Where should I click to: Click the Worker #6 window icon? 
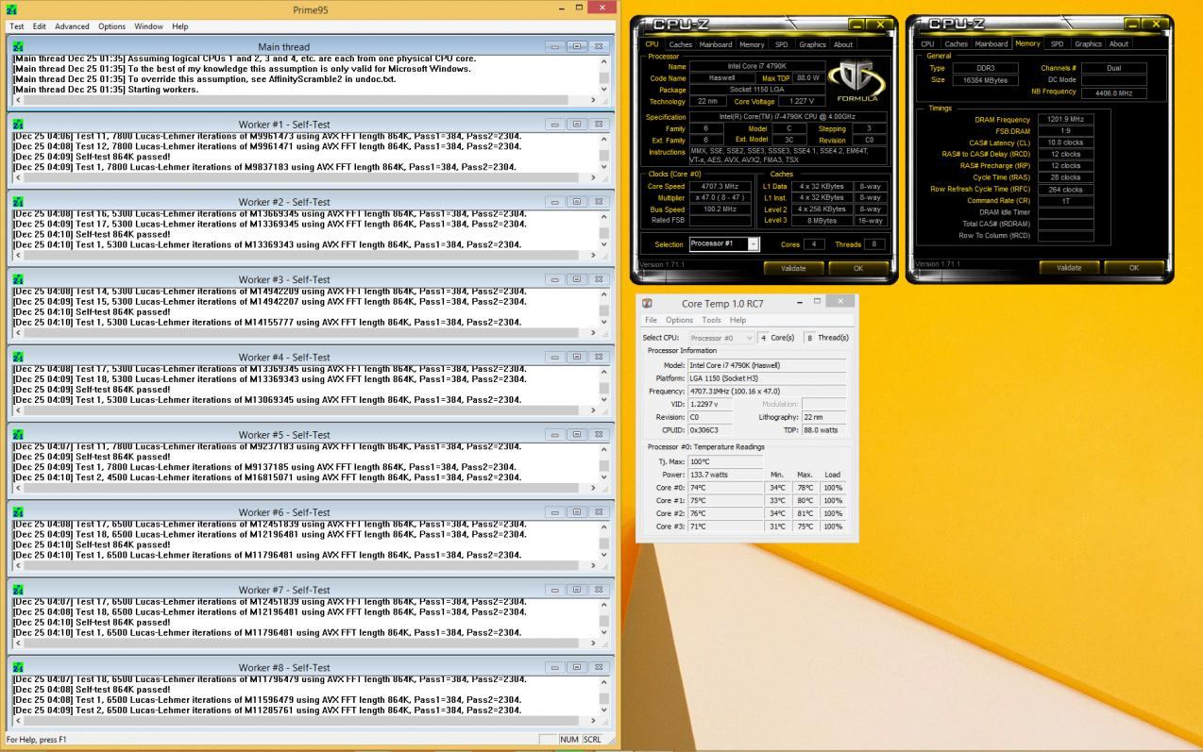[x=18, y=512]
